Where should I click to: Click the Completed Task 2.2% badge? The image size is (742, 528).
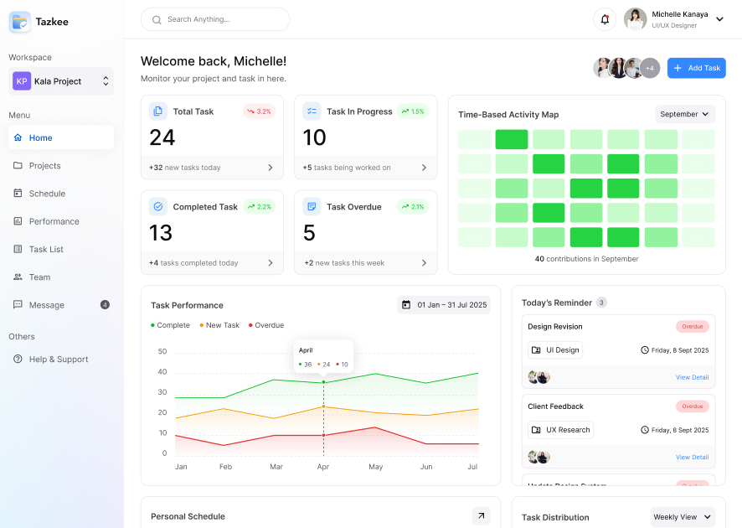click(x=260, y=206)
